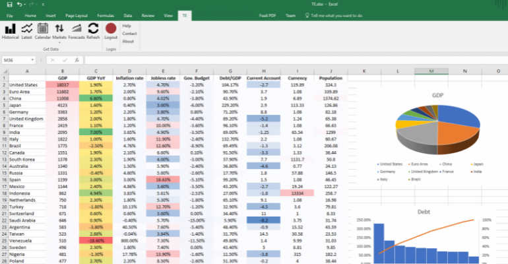Select the GDP header cell

63,78
